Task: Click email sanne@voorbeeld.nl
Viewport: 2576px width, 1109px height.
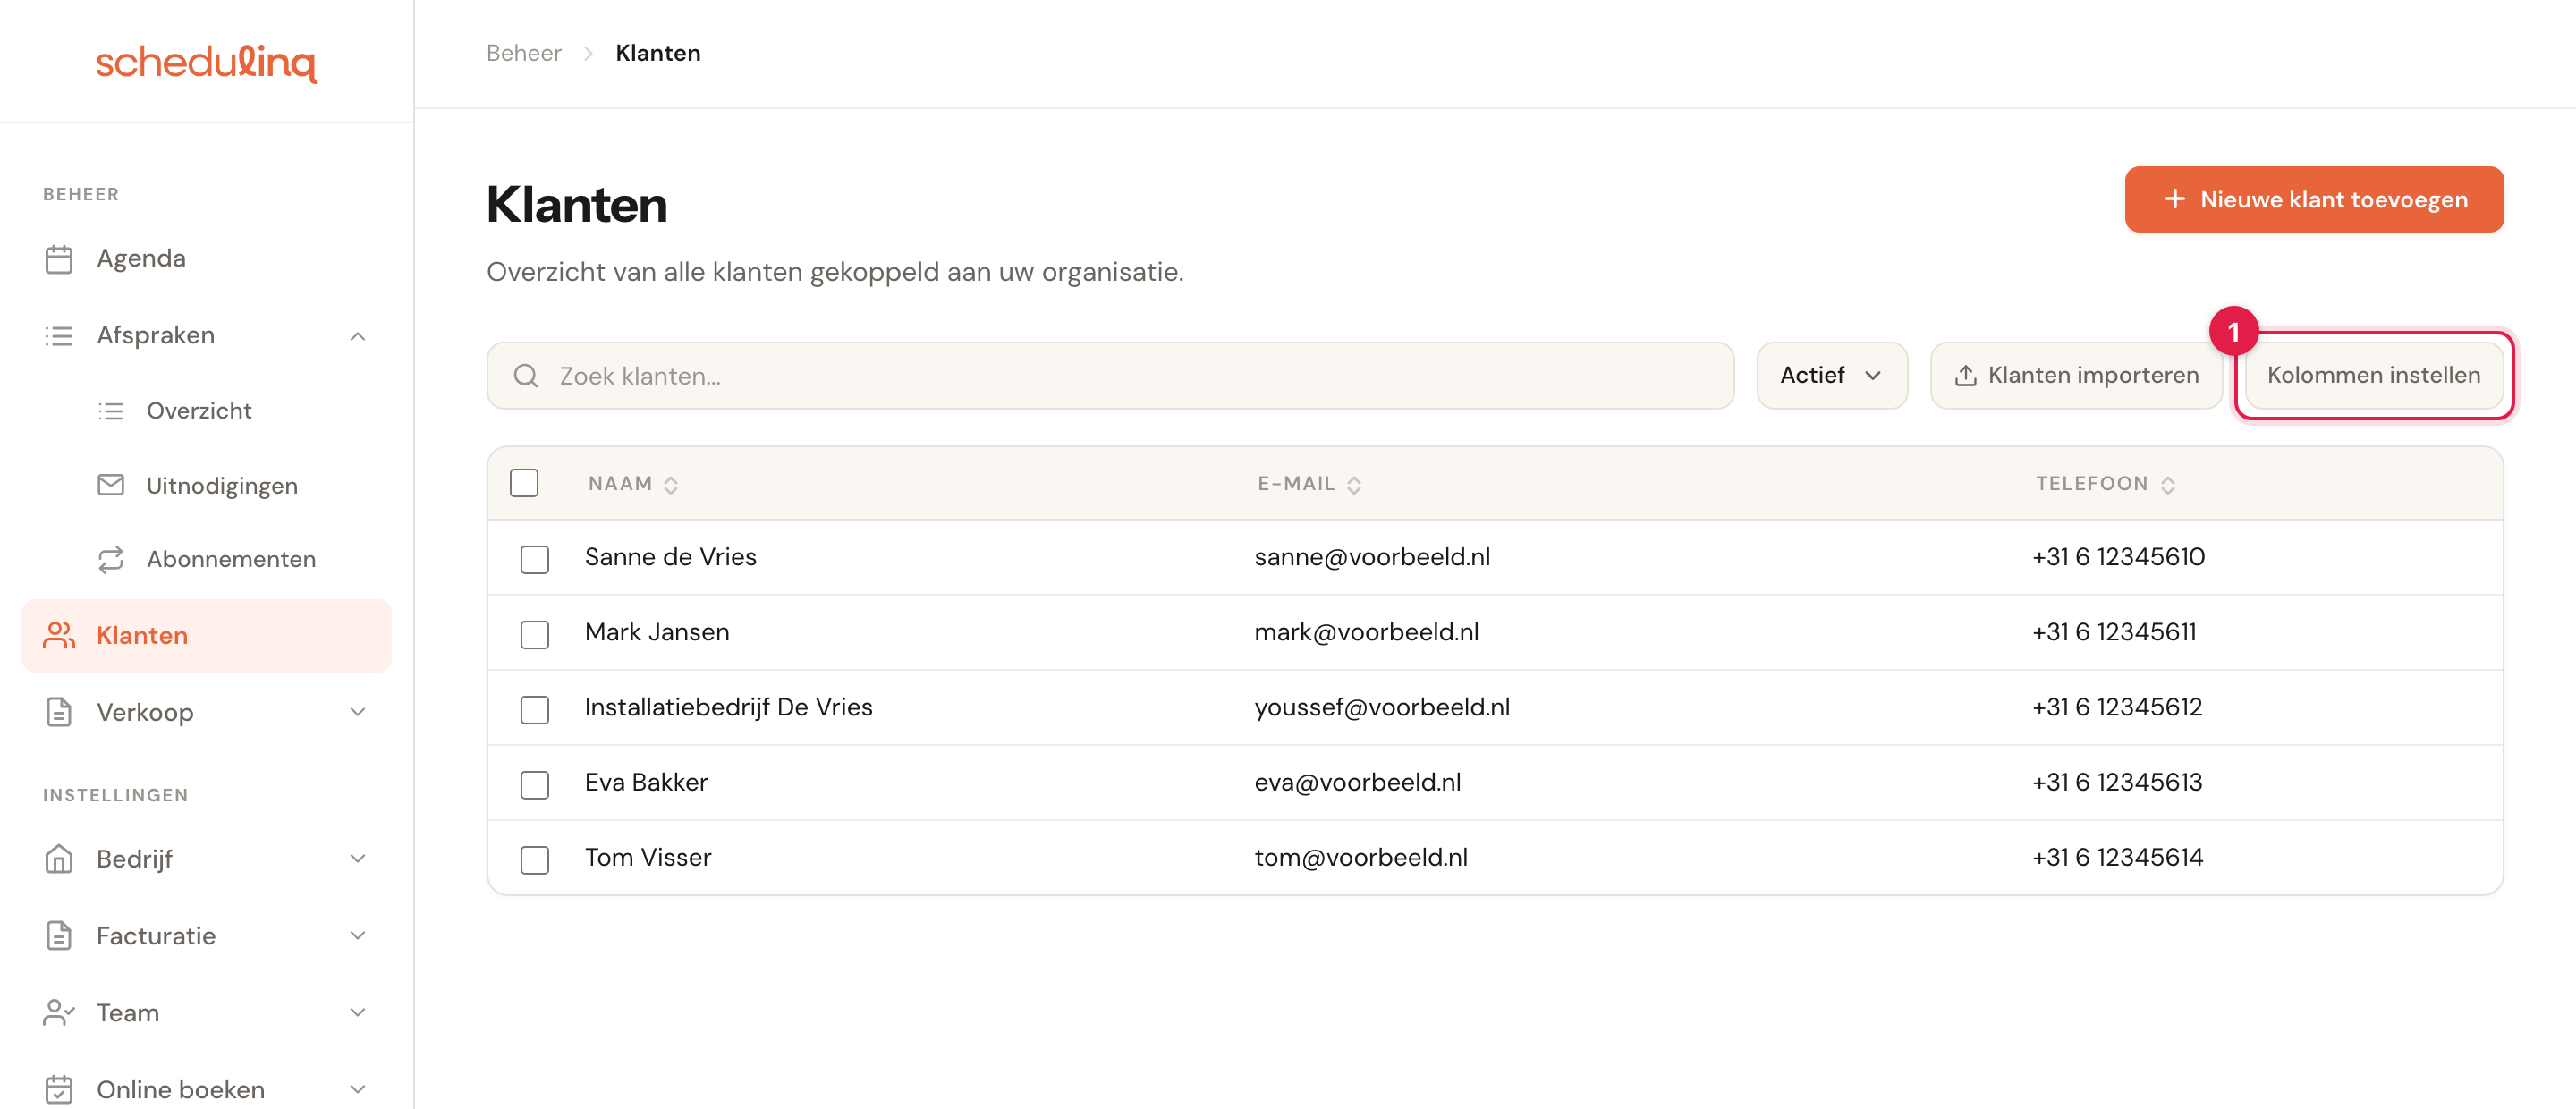Action: tap(1372, 557)
